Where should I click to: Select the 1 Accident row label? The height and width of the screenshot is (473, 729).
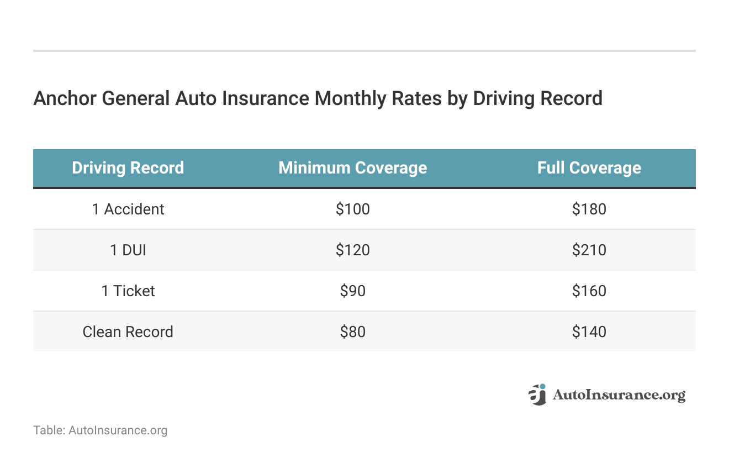pyautogui.click(x=128, y=209)
